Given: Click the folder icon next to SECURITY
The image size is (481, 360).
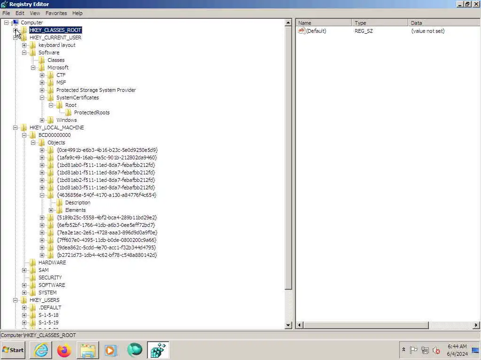Looking at the screenshot, I should click(x=33, y=277).
